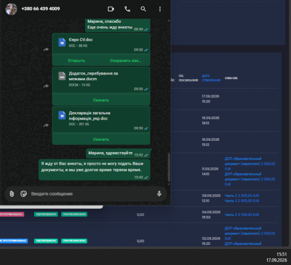
Task: Select 0,00 amount in the 04.09.2026 row
Action: tap(140, 215)
